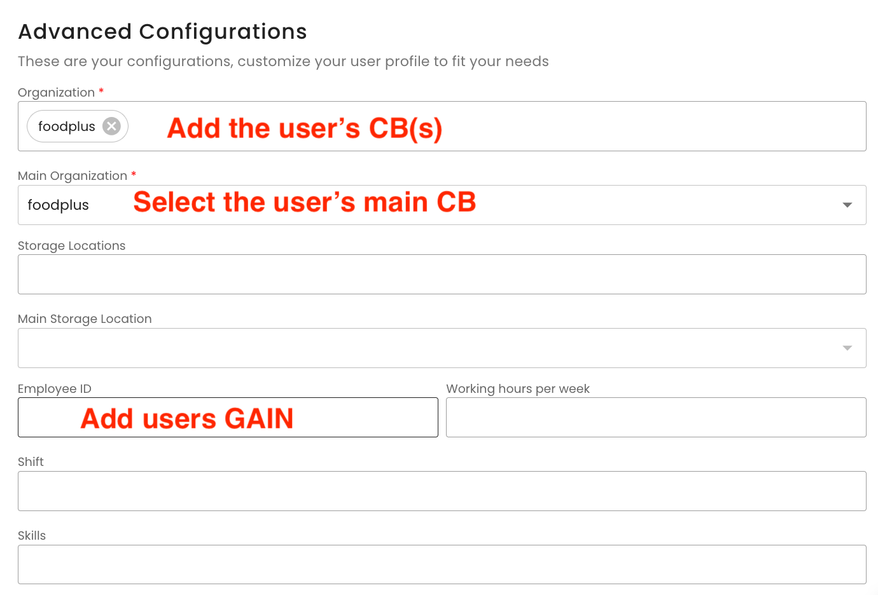
Task: Click the Working hours per week label
Action: click(518, 389)
